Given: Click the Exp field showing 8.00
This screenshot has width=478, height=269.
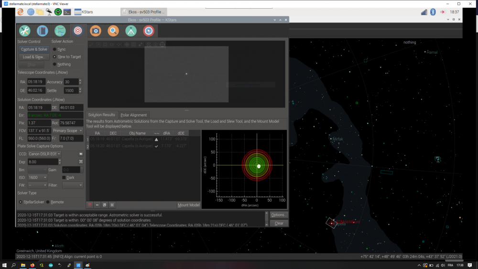Looking at the screenshot, I should point(43,162).
